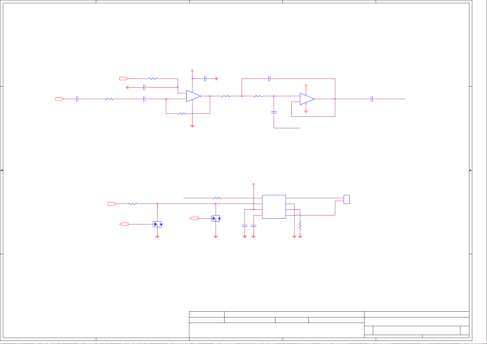This screenshot has width=487, height=344.
Task: Click the op-amp feedback resistor below first amplifier
Action: click(182, 114)
